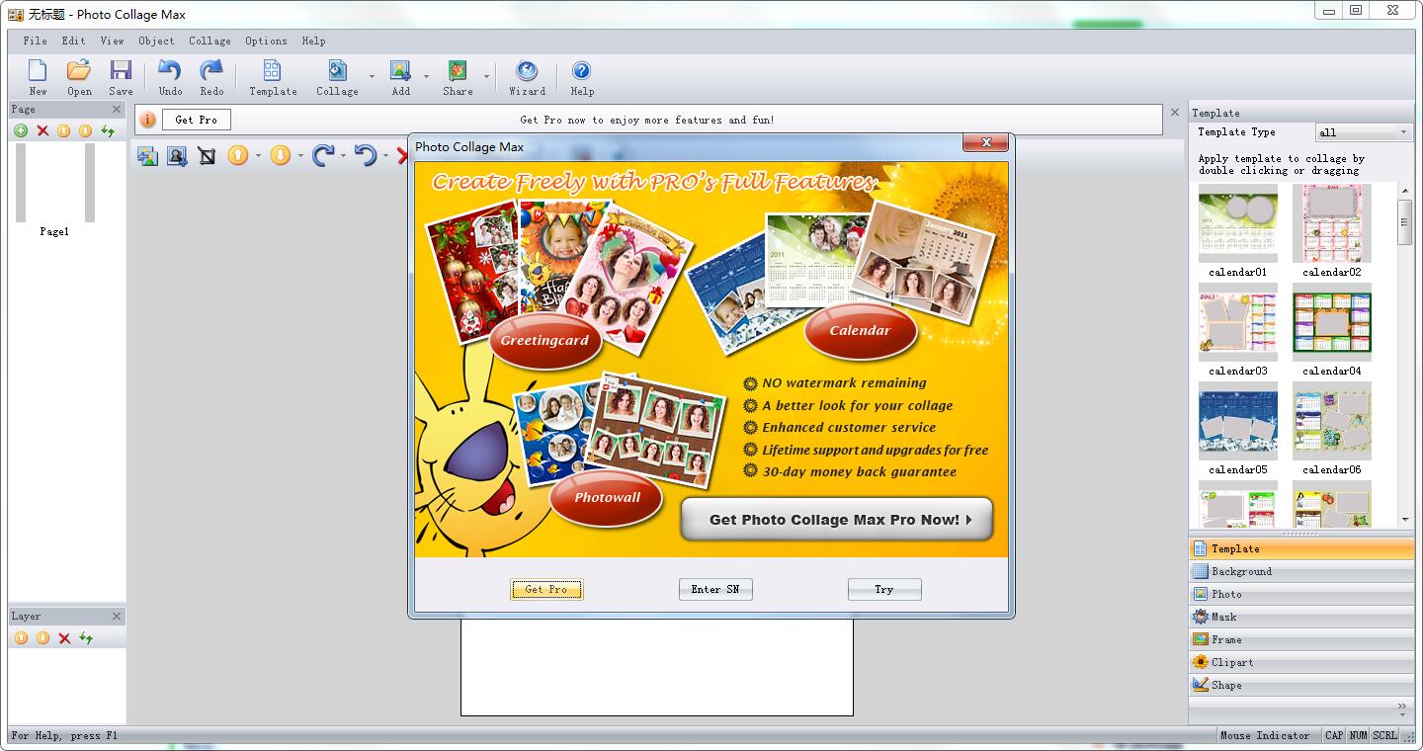Viewport: 1423px width, 751px height.
Task: Expand the Add toolbar dropdown arrow
Action: coord(427,77)
